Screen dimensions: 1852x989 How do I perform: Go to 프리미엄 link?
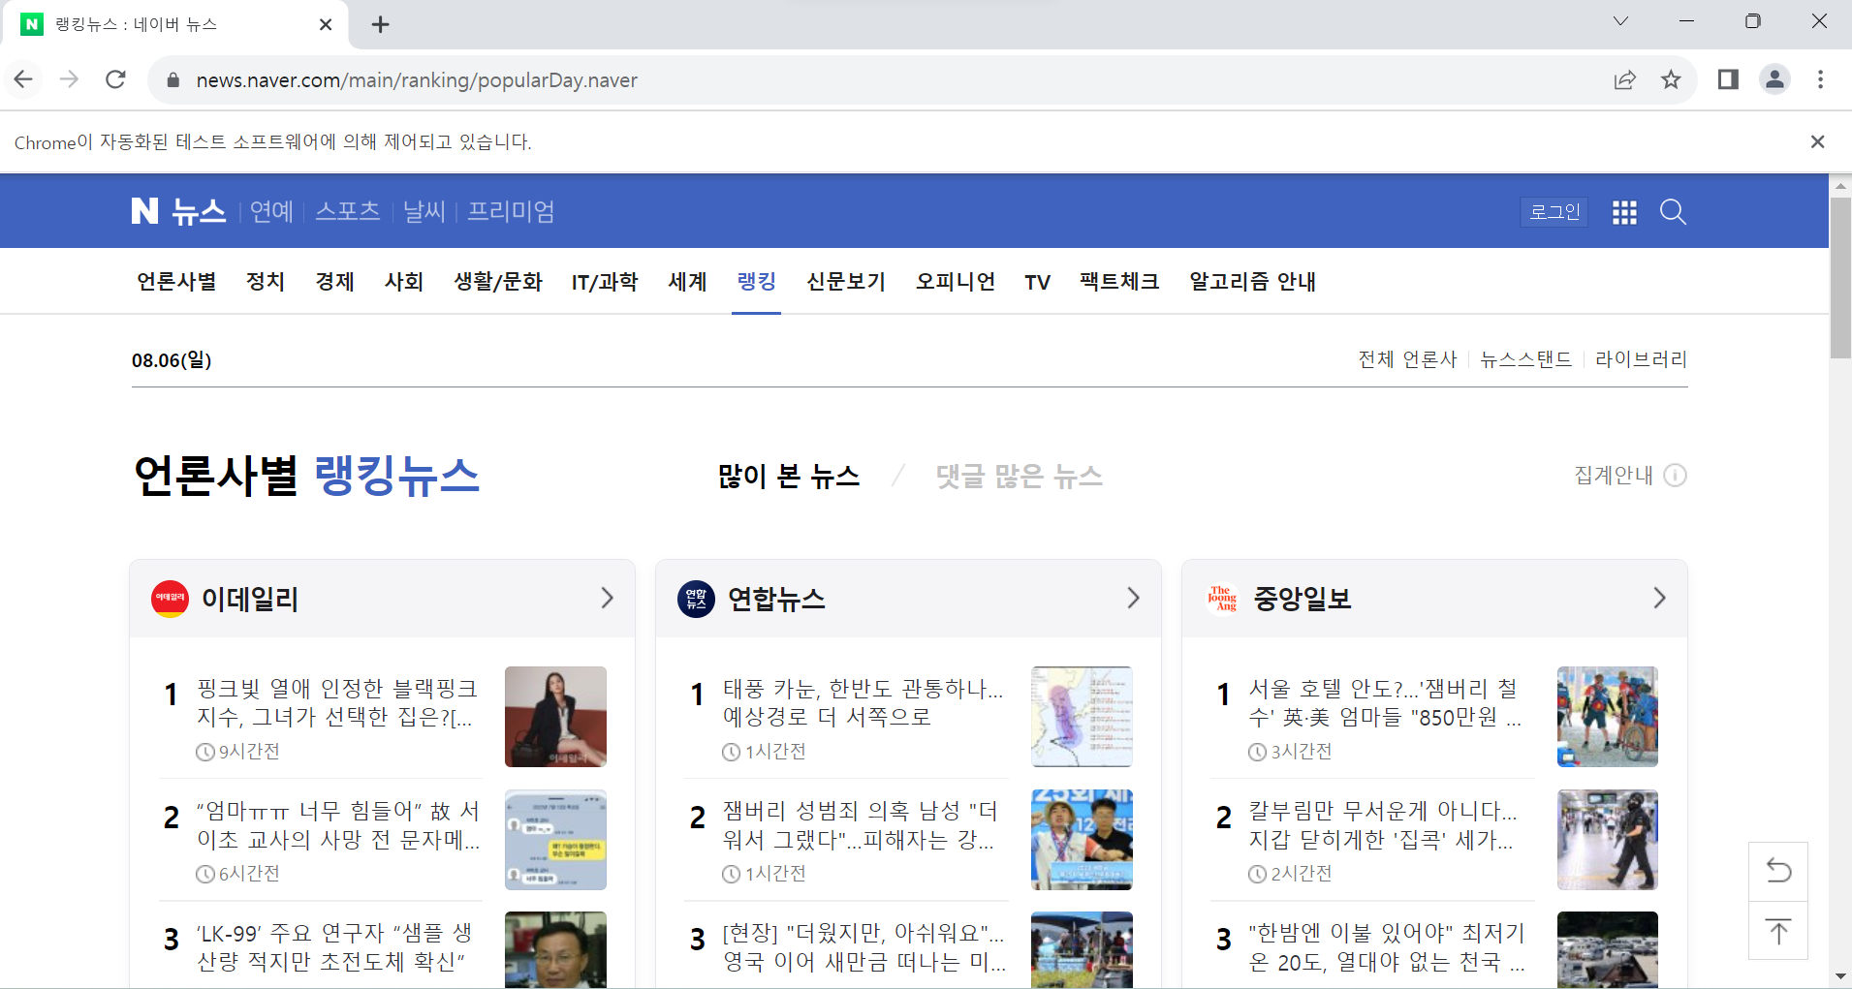pyautogui.click(x=511, y=211)
